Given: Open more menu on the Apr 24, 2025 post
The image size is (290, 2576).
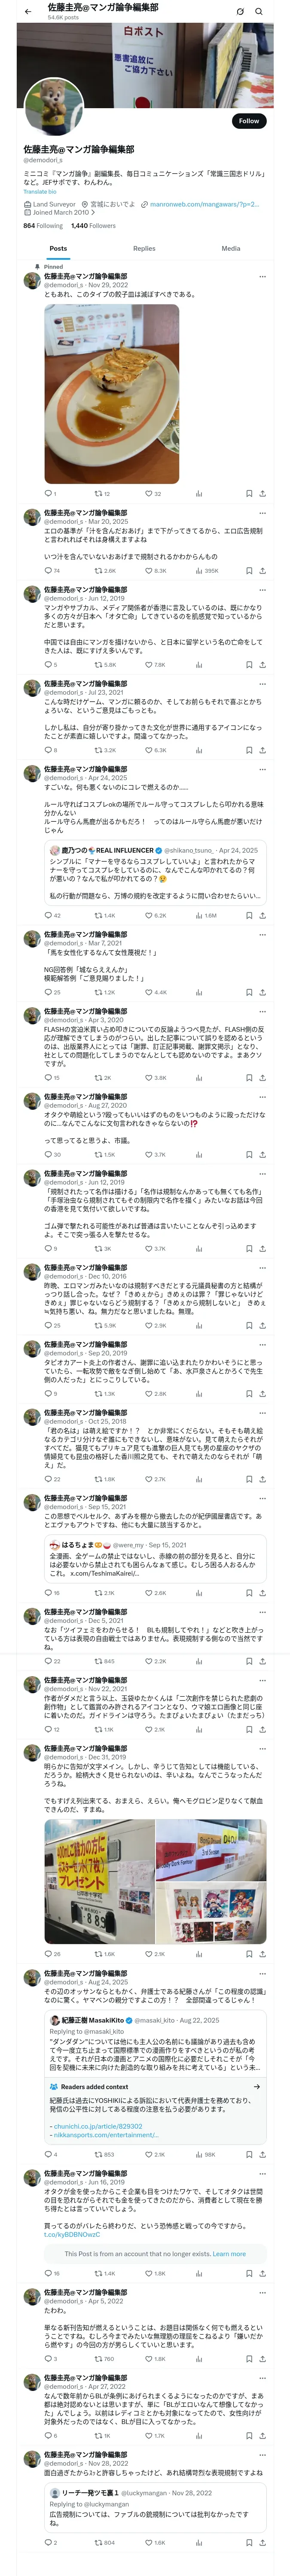Looking at the screenshot, I should coord(262,770).
